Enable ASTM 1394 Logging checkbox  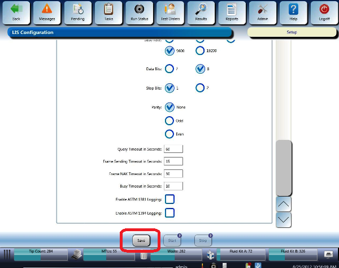[x=169, y=212]
